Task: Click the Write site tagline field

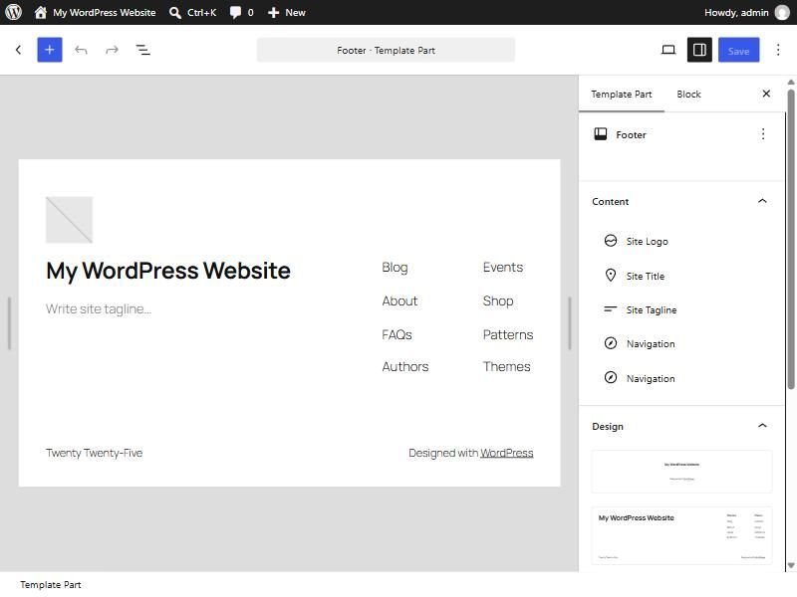Action: coord(99,308)
